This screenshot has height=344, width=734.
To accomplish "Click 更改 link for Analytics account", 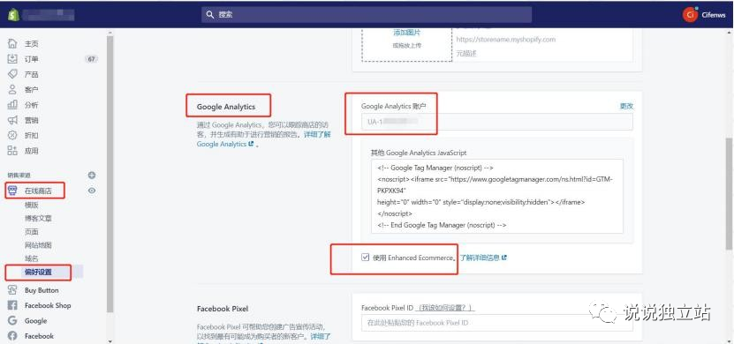I will point(626,106).
